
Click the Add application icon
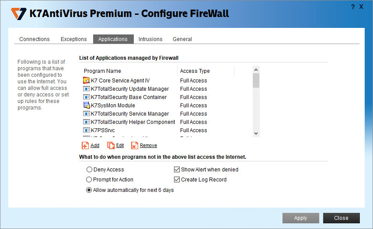[85, 145]
